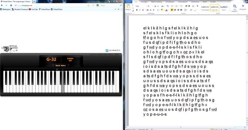This screenshot has height=130, width=248.
Task: Switch to the Pagina-indeling tab
Action: (x=156, y=2)
